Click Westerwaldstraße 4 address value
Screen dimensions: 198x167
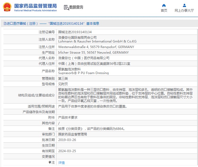96,47
